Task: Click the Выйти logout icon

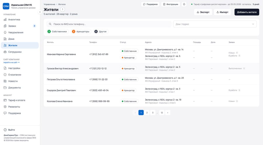Action: click(x=5, y=130)
